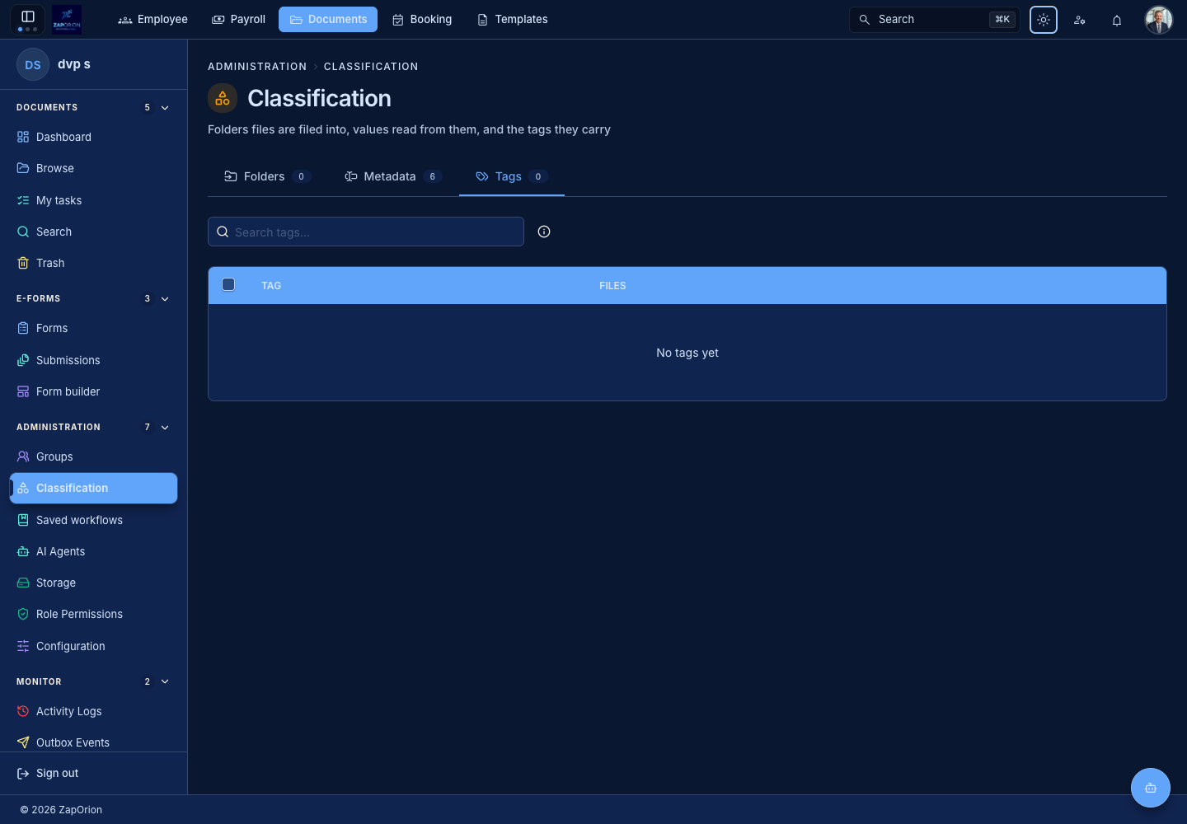The height and width of the screenshot is (824, 1187).
Task: Open Forms in sidebar
Action: 93,328
